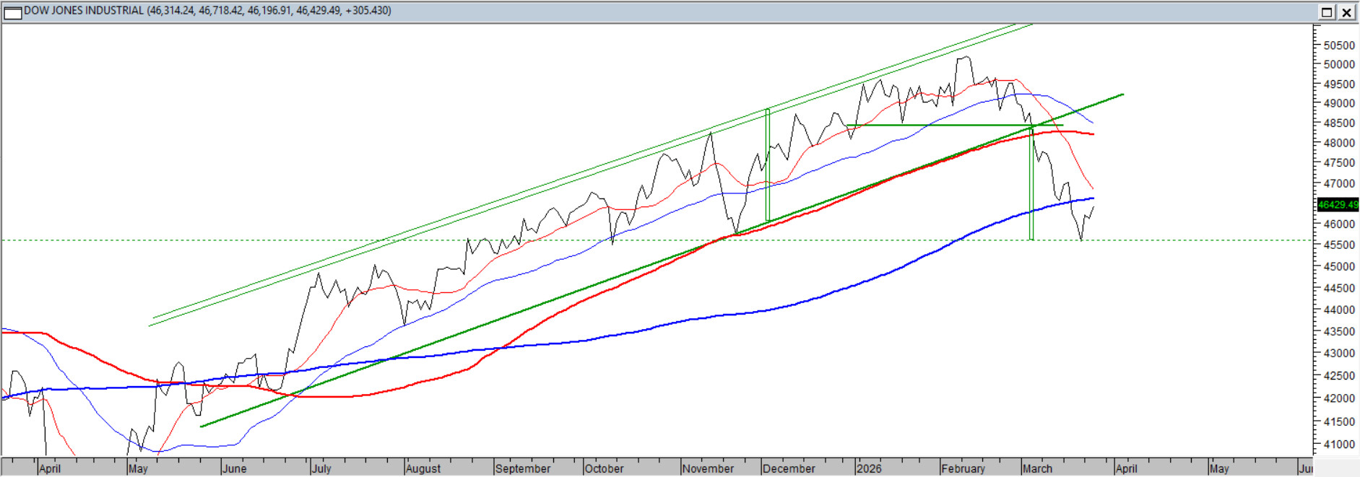Click the 50000 label on the price axis
1360x477 pixels.
pyautogui.click(x=1338, y=64)
